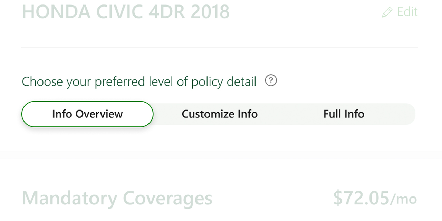Open the question mark help icon

271,81
